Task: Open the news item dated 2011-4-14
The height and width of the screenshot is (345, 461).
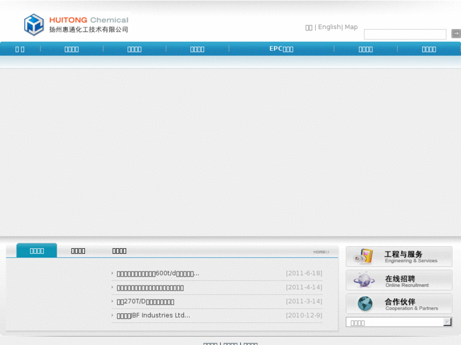Action: (x=150, y=288)
